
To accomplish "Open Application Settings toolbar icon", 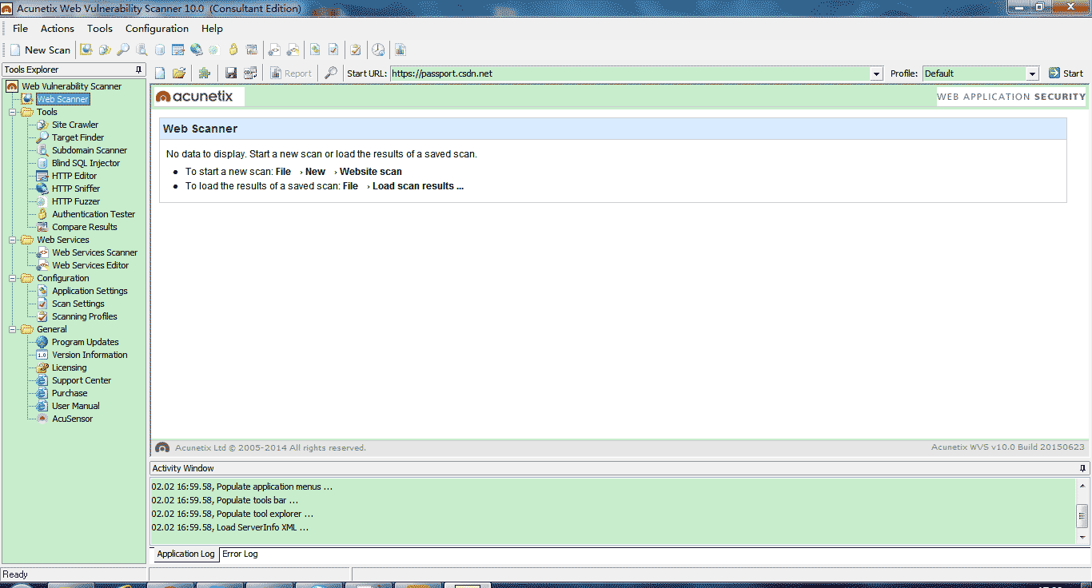I will tap(315, 50).
